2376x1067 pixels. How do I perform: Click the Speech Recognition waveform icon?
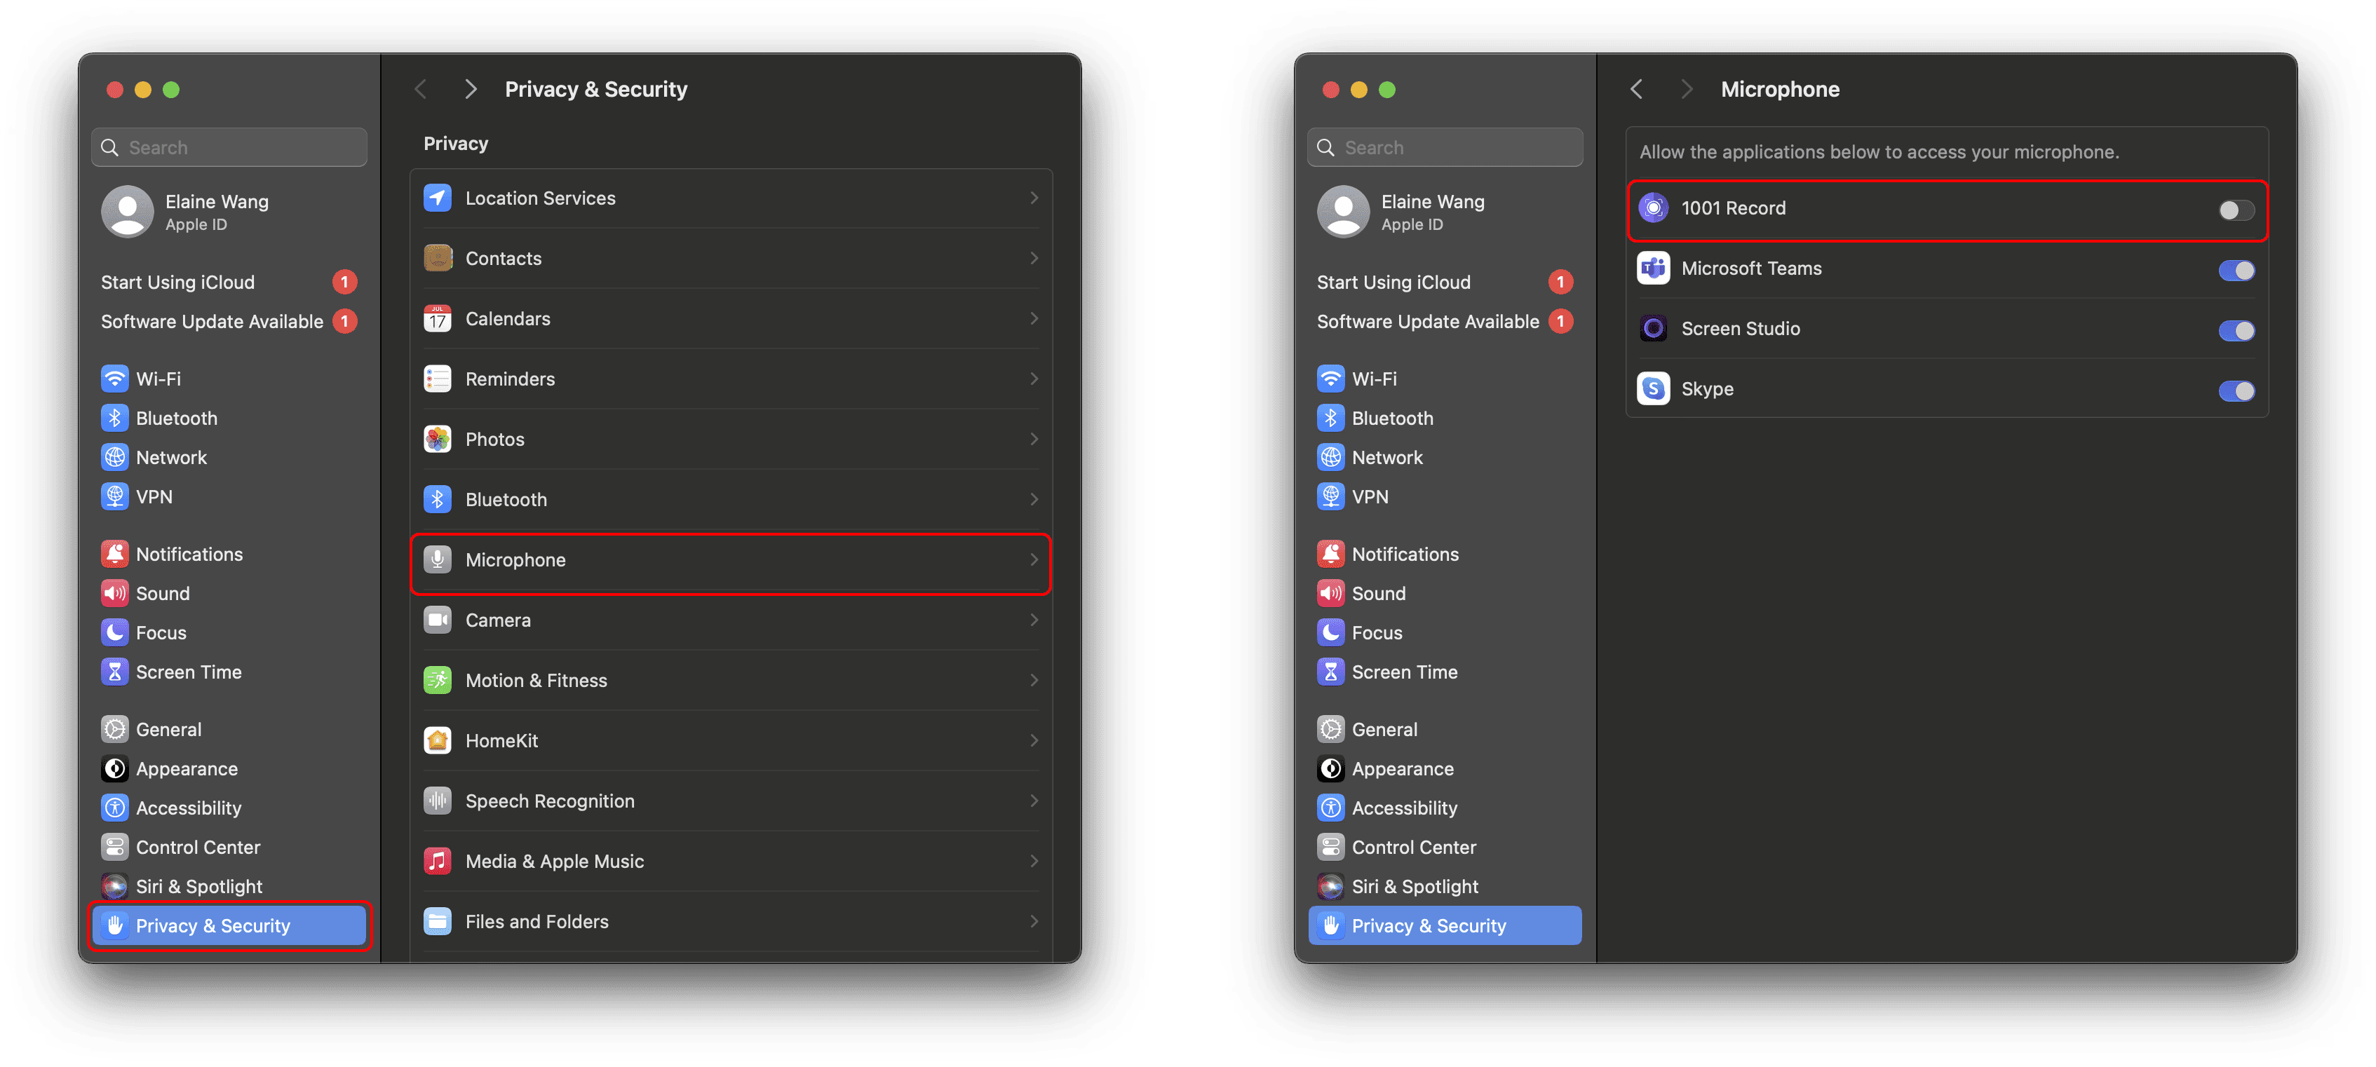coord(437,801)
